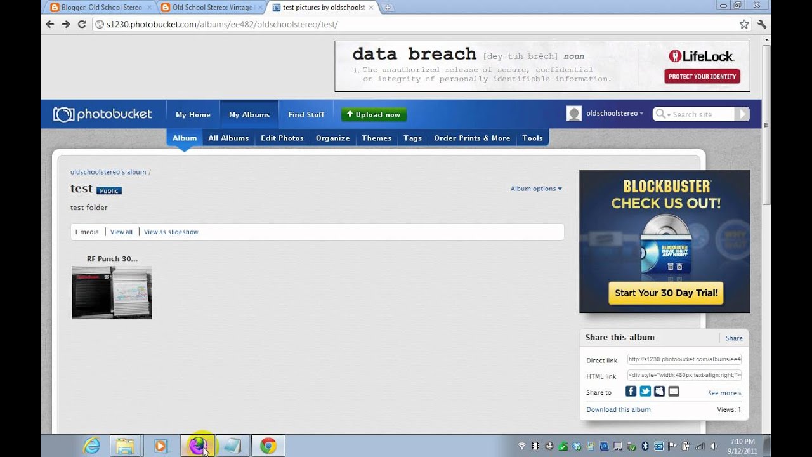Open the notepad-like app in taskbar

coord(233,446)
